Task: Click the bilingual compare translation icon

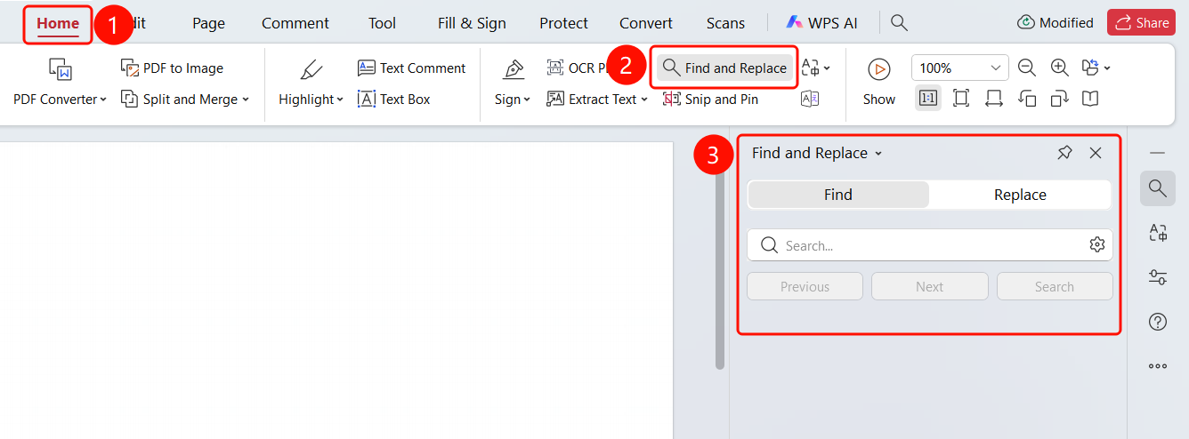Action: (810, 99)
